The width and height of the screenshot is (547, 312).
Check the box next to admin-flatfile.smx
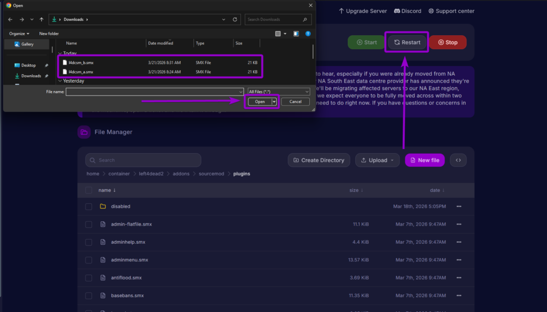[89, 224]
